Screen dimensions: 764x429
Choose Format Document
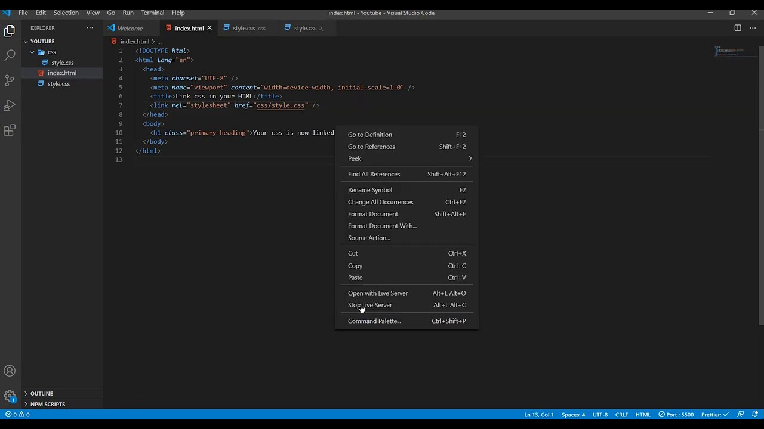[406, 214]
